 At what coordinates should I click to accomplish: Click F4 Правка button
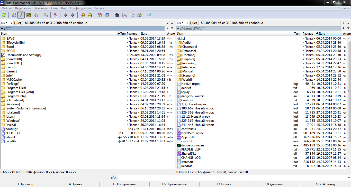click(75, 184)
